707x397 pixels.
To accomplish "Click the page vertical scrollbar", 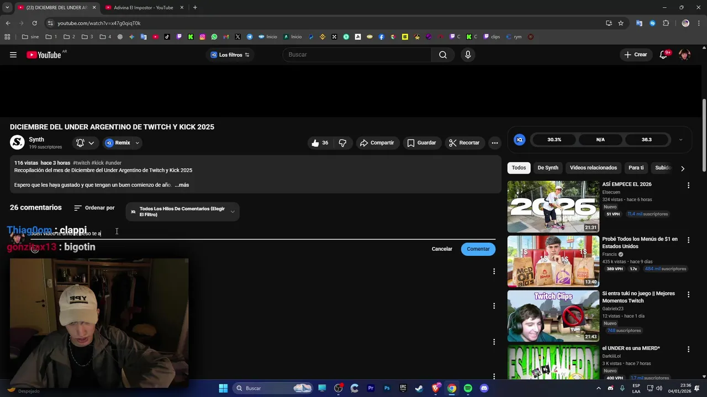I will pos(704,135).
